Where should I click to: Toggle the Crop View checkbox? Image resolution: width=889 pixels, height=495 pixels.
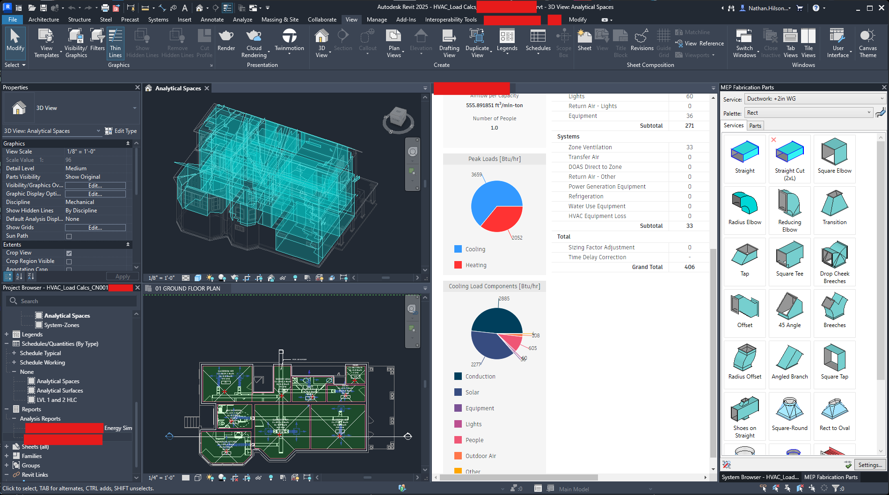(x=69, y=253)
